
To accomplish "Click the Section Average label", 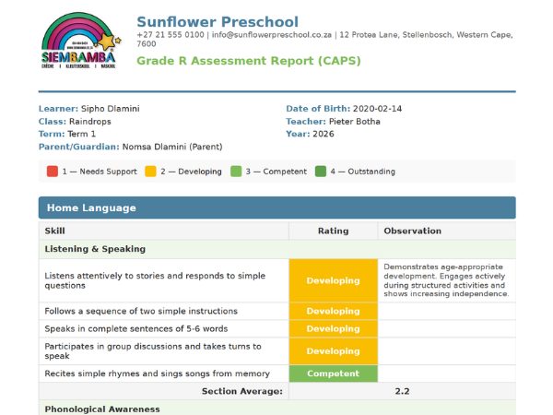I will (242, 391).
